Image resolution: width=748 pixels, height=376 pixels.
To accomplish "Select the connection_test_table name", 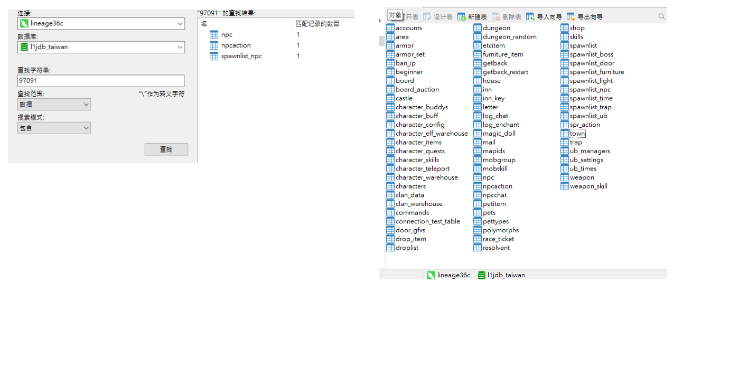I will coord(428,221).
